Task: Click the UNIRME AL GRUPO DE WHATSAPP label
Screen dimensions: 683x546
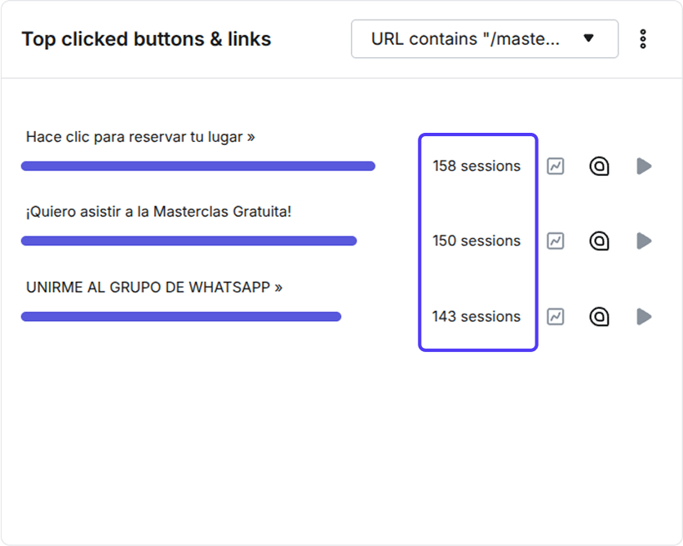Action: (154, 288)
